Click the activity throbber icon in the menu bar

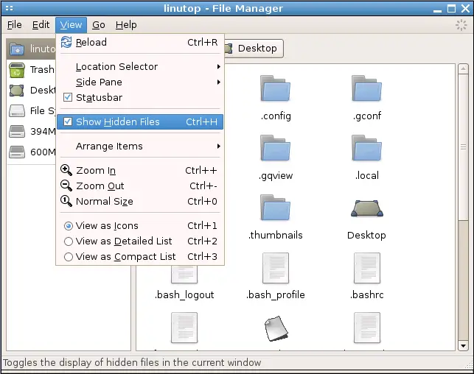point(461,25)
